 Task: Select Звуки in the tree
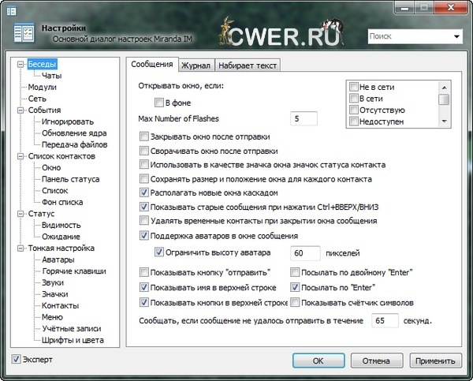[x=53, y=282]
